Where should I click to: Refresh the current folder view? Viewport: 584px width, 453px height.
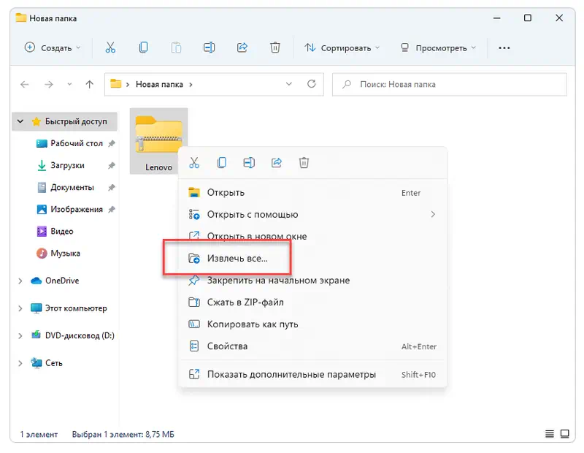click(x=311, y=84)
